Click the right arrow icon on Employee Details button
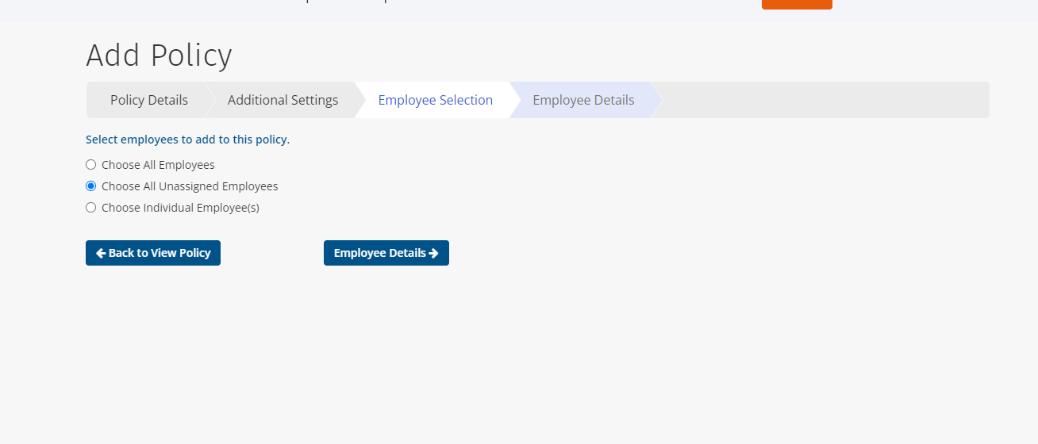Image resolution: width=1038 pixels, height=444 pixels. (434, 253)
